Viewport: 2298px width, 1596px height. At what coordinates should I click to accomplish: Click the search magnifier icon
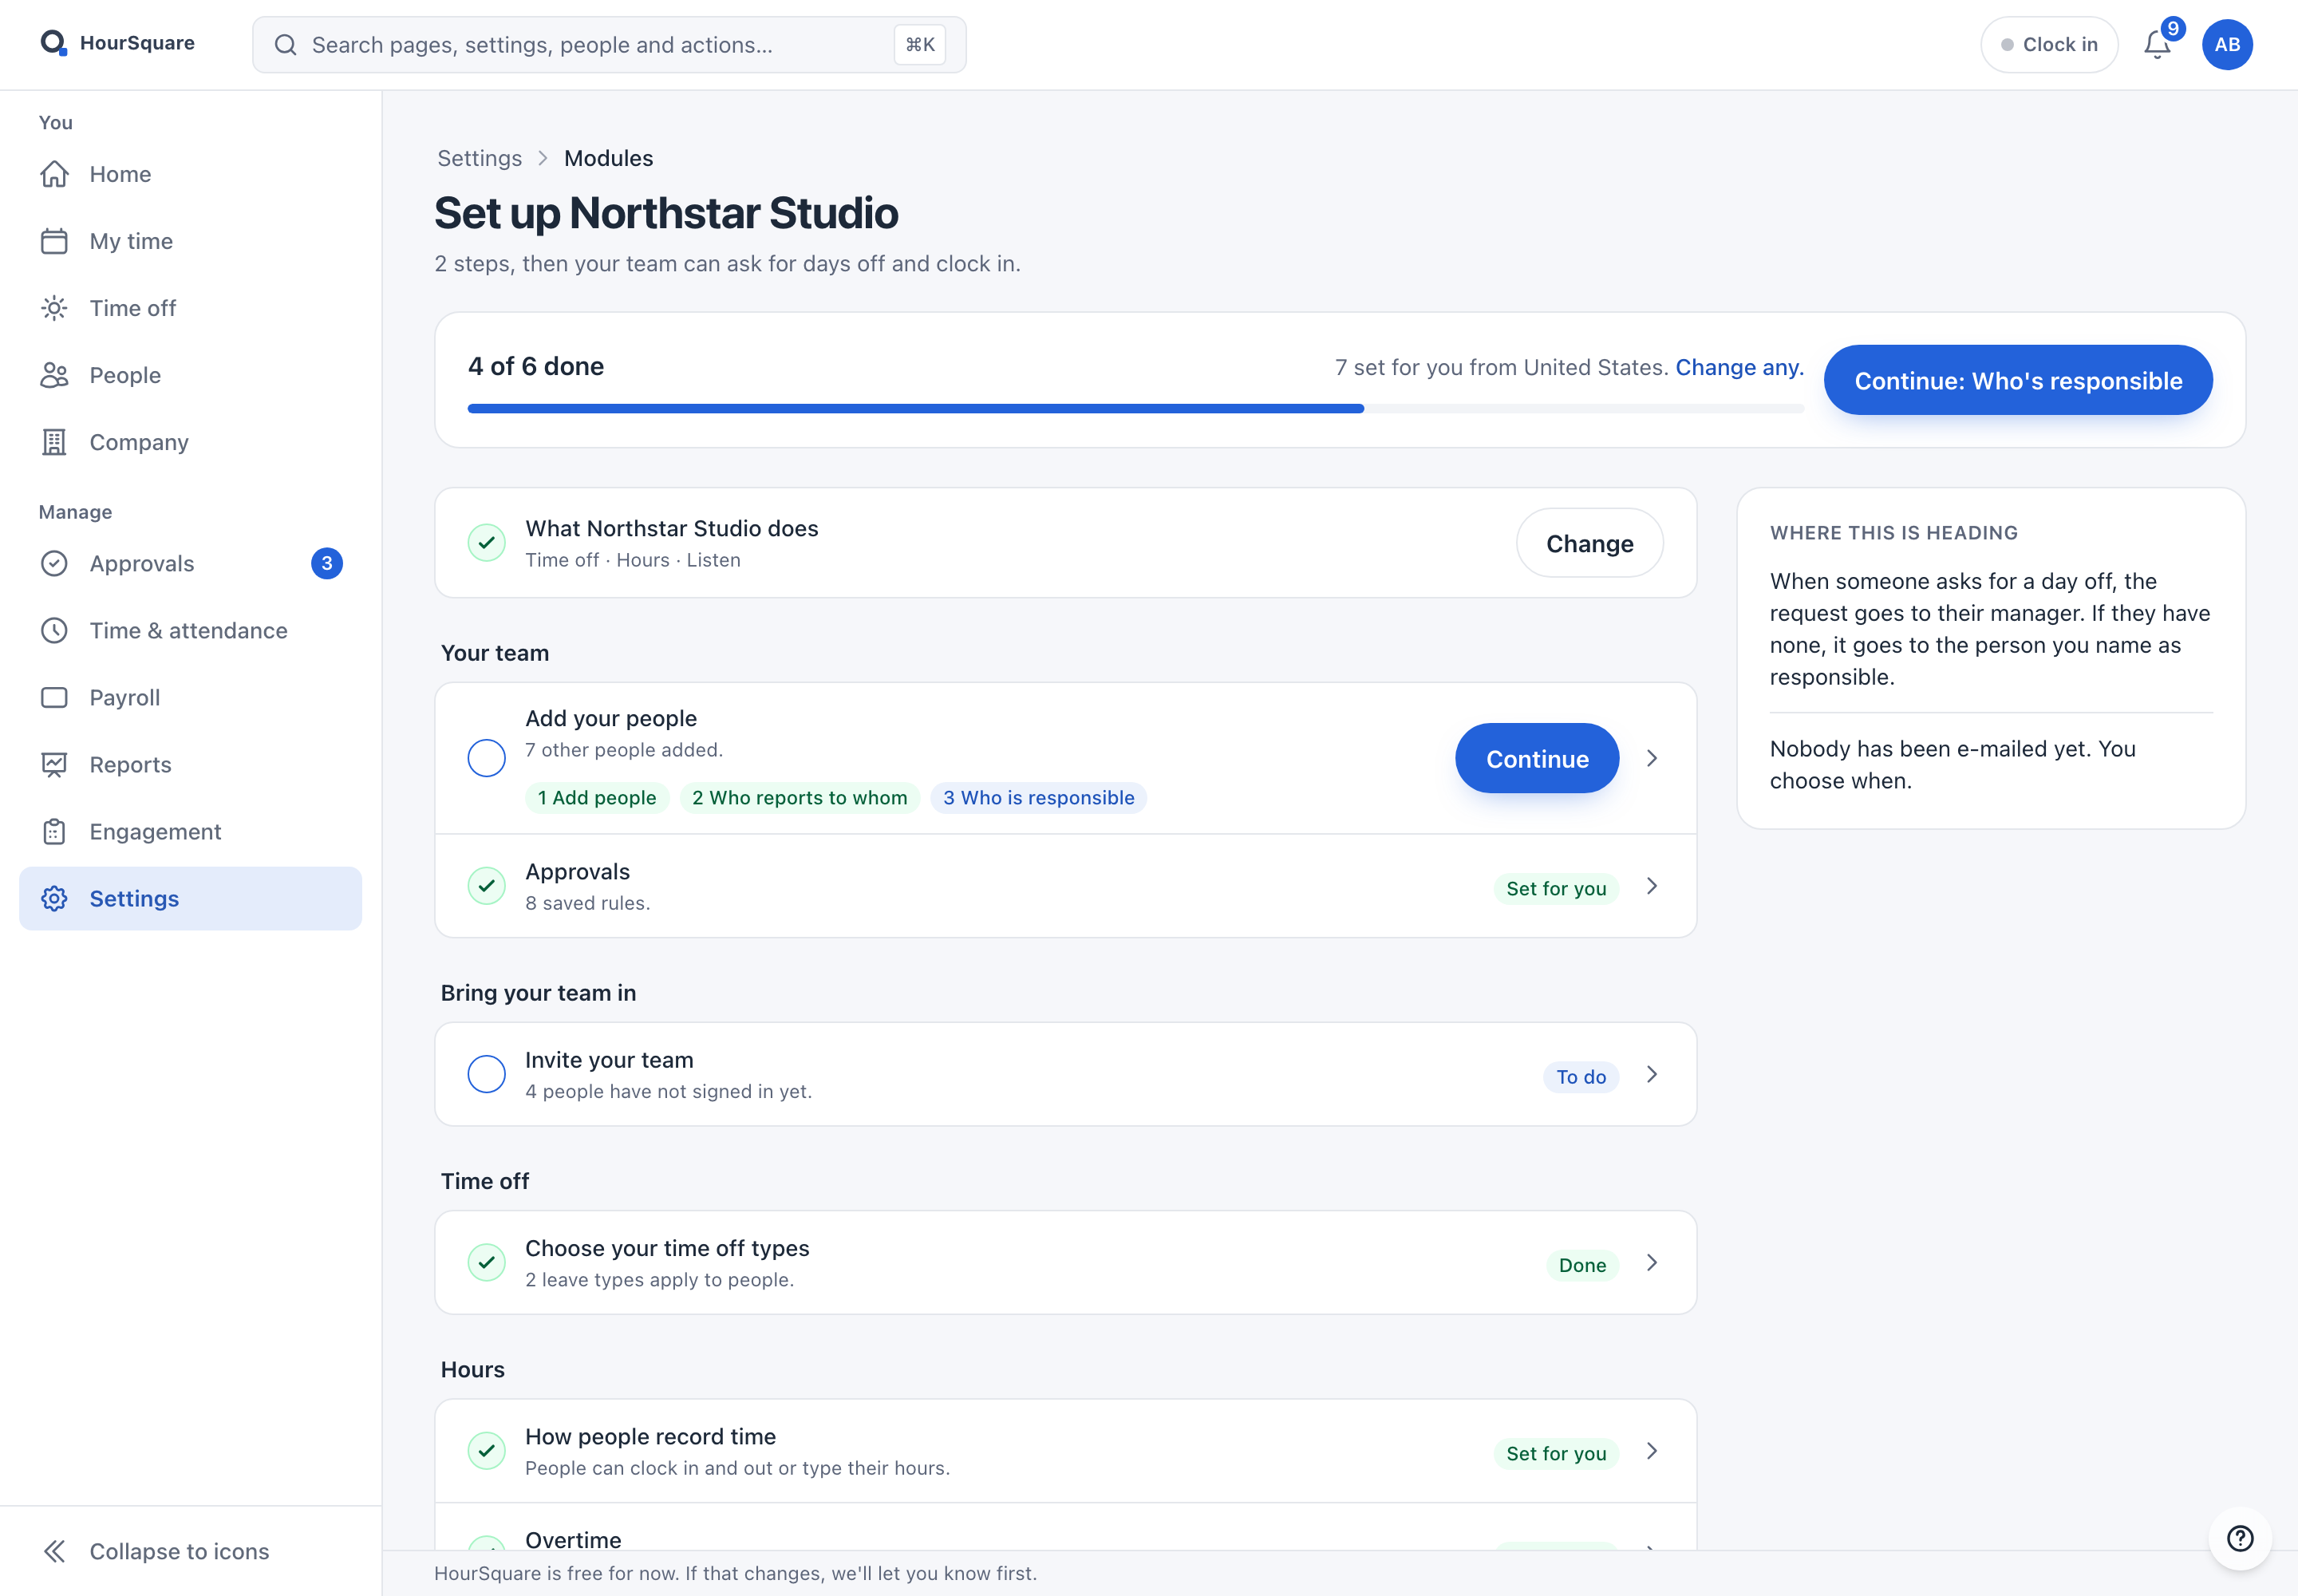285,45
